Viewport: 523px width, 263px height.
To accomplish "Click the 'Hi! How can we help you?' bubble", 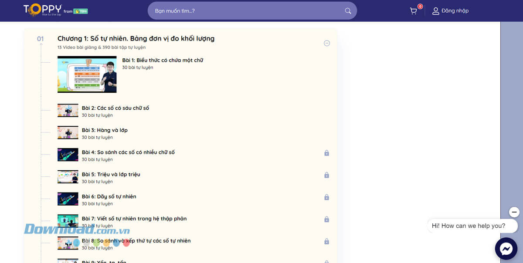I will 469,226.
